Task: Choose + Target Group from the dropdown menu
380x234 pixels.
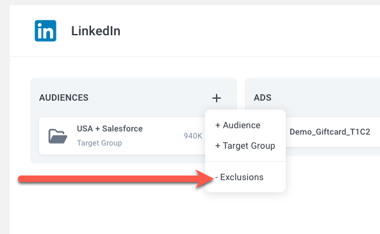Action: [245, 146]
